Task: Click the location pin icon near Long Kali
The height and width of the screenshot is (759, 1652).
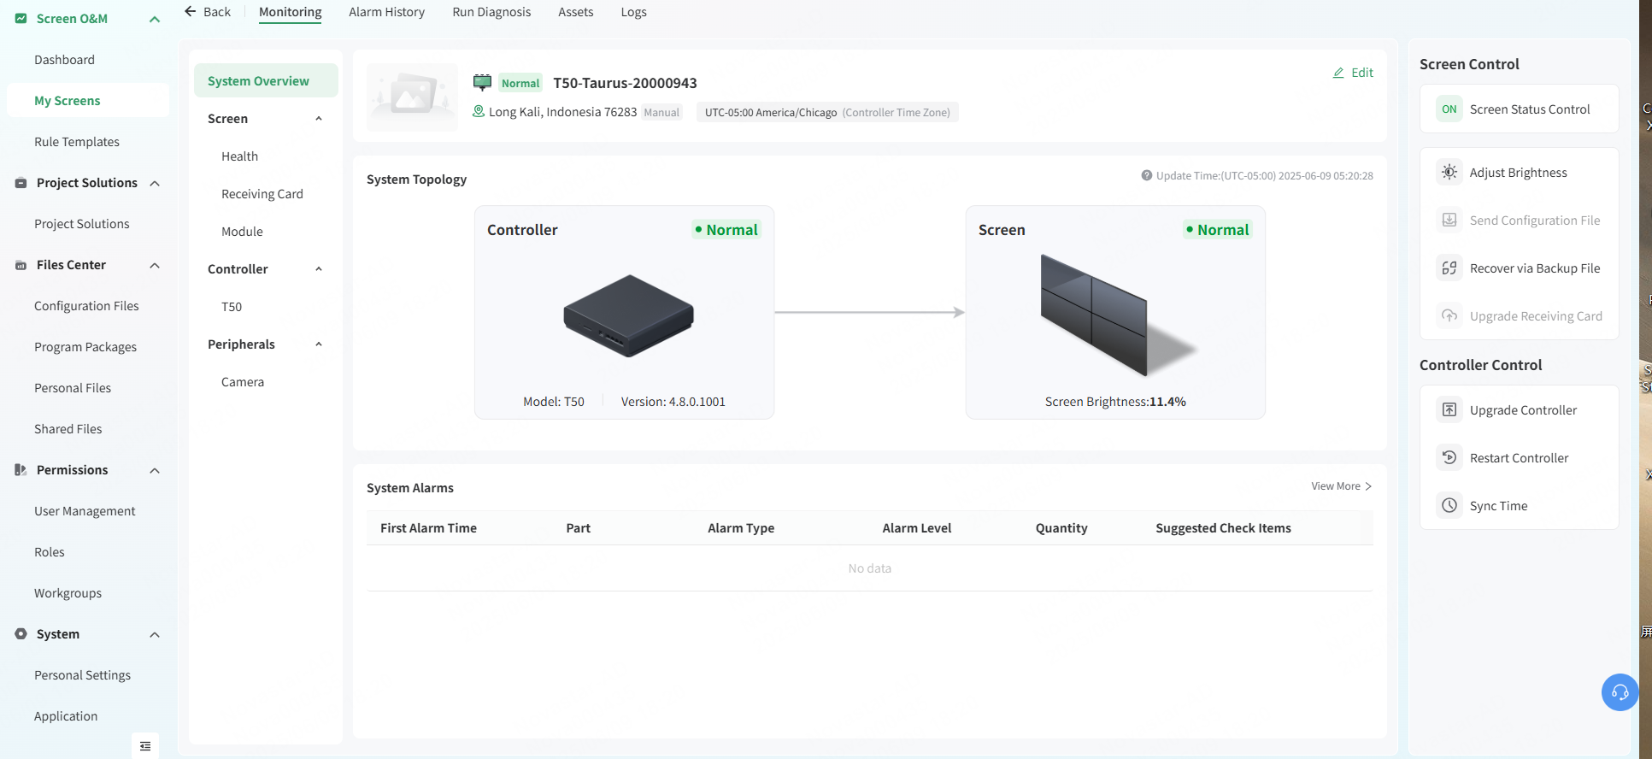Action: (479, 111)
